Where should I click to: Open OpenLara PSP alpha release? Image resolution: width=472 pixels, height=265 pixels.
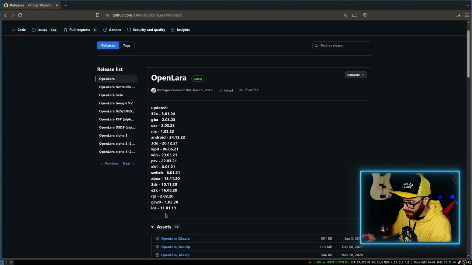click(117, 119)
